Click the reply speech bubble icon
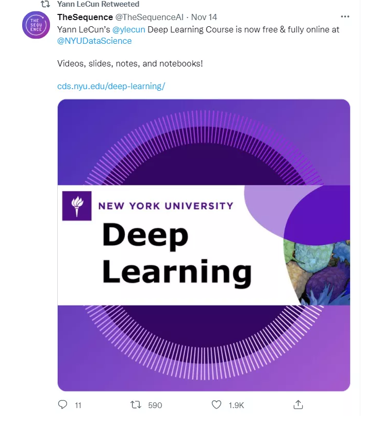 coord(63,405)
